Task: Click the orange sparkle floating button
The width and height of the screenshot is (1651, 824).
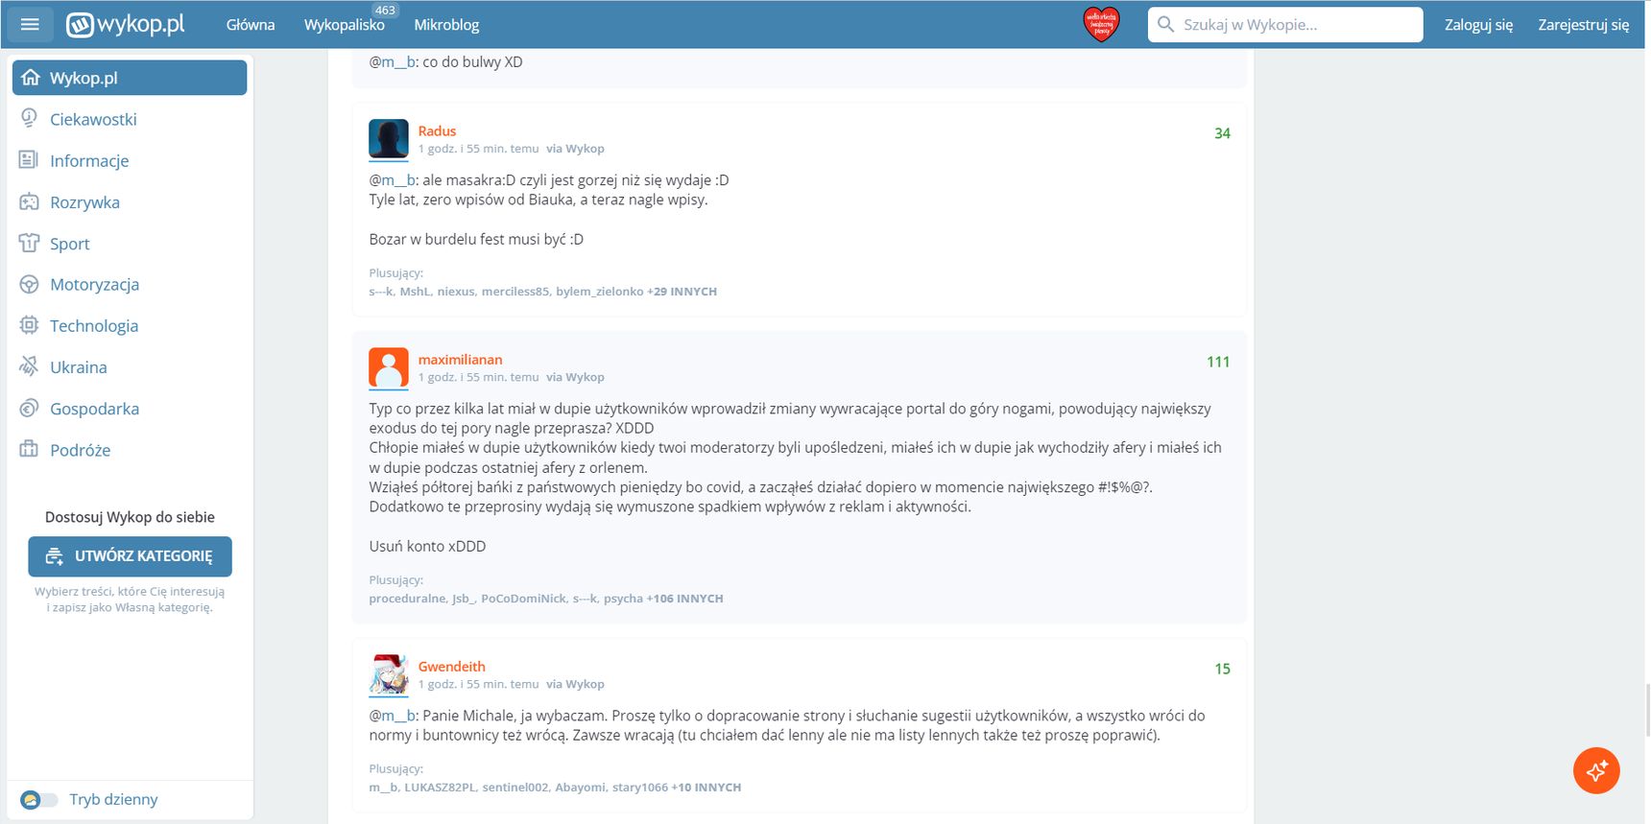Action: click(x=1596, y=770)
